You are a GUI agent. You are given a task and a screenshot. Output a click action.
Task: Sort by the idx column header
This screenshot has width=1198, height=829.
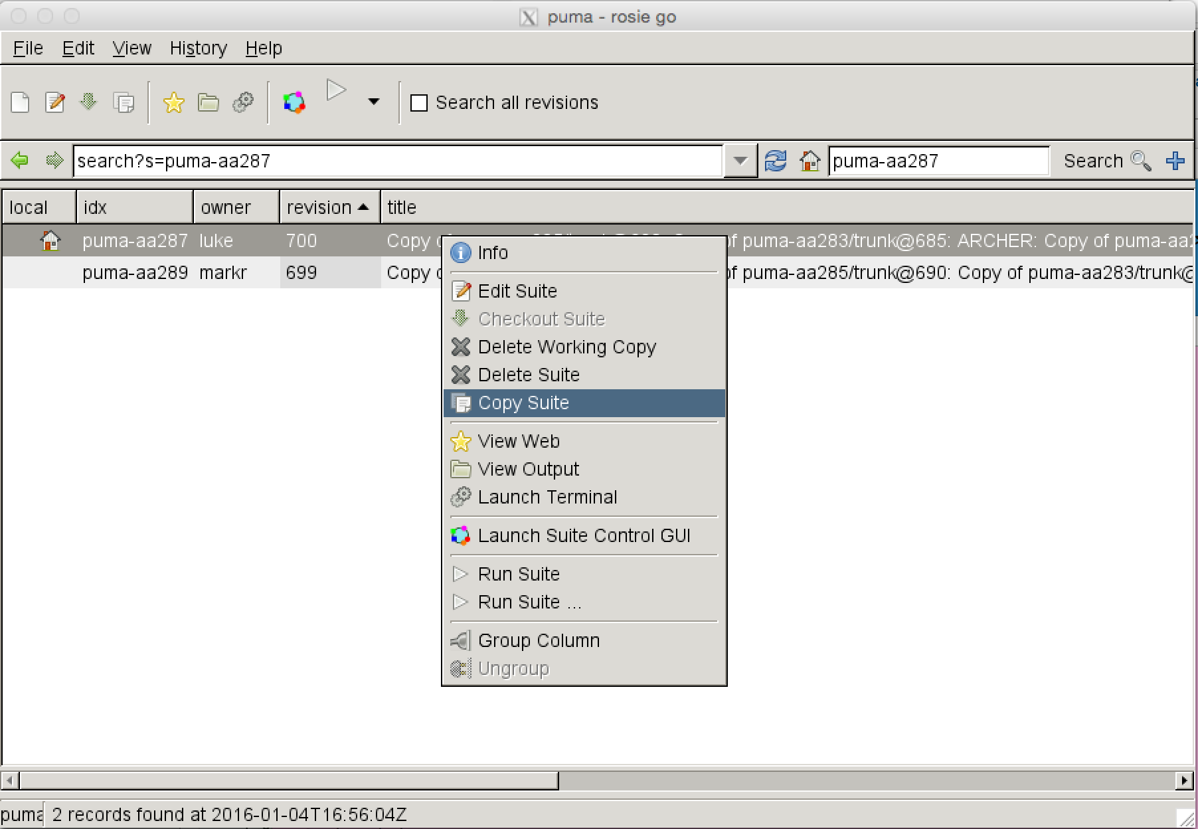pyautogui.click(x=135, y=207)
